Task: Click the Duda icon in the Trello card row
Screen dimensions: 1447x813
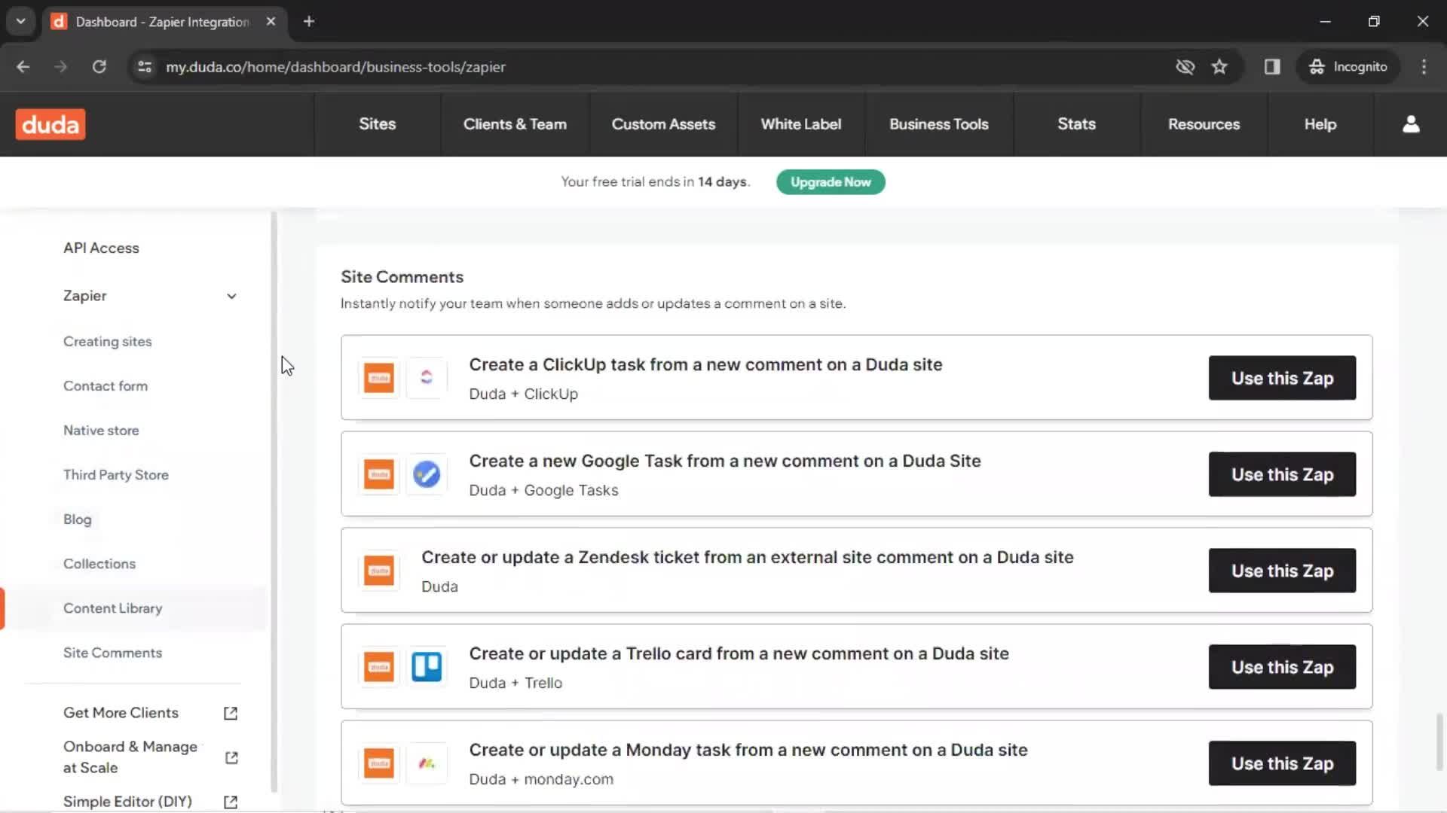Action: [x=379, y=666]
